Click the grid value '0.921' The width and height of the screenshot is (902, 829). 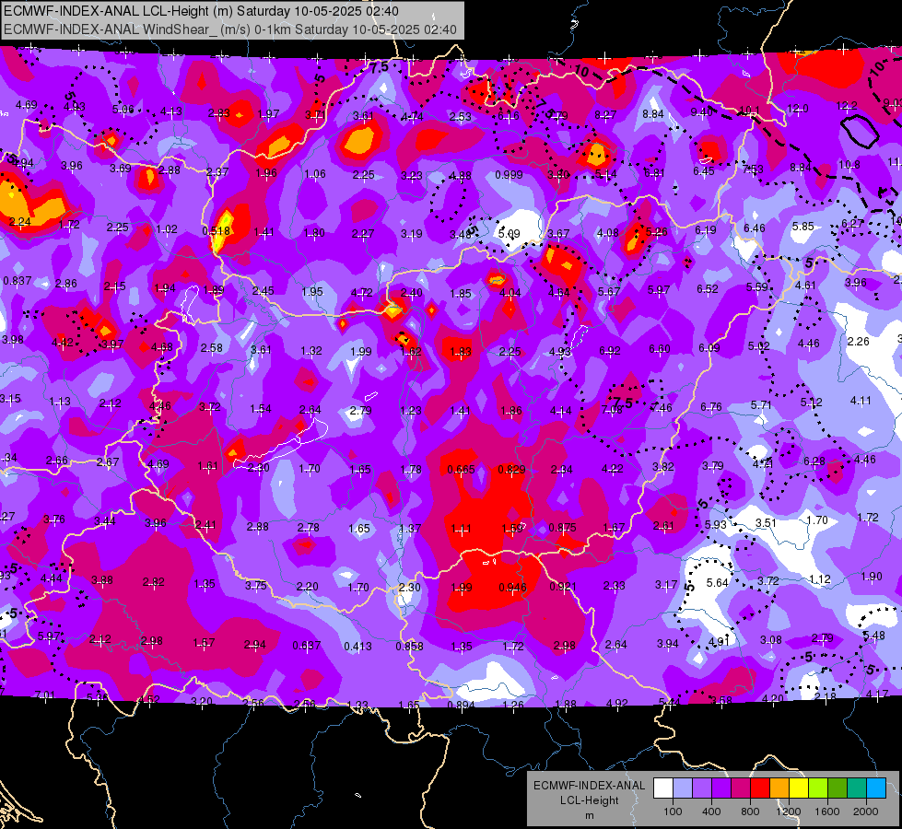pyautogui.click(x=563, y=586)
